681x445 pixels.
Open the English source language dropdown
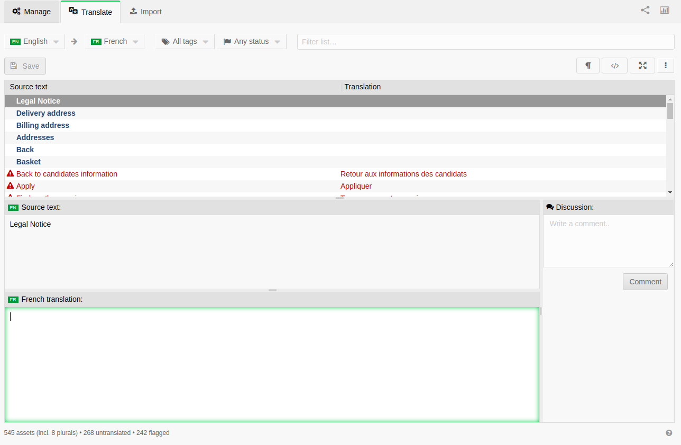[34, 42]
